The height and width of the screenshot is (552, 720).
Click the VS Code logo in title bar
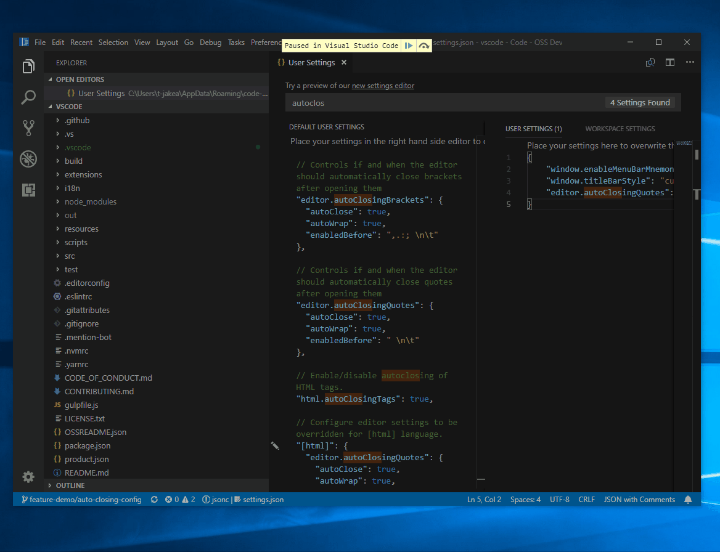(x=24, y=43)
